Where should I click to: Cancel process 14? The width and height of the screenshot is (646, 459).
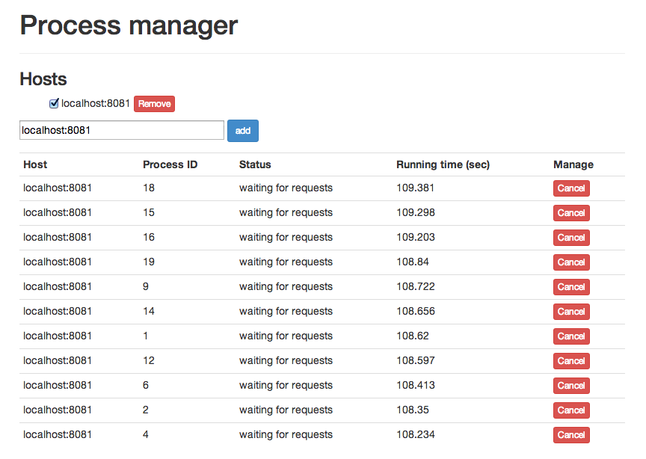click(x=571, y=311)
